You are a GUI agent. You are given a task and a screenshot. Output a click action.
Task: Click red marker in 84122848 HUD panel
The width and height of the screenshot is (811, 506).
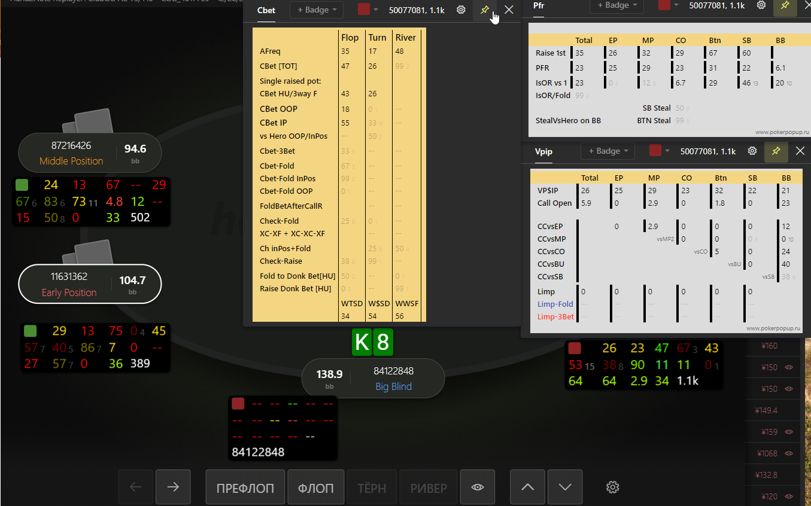pos(238,404)
